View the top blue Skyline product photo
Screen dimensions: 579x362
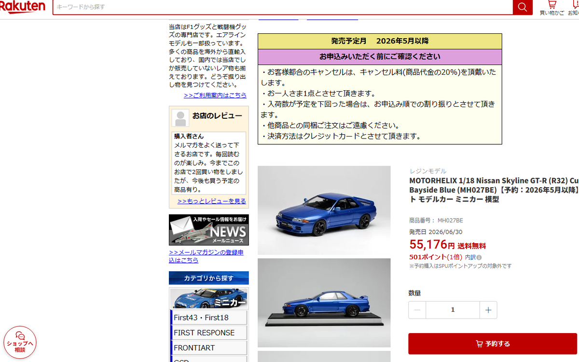[x=324, y=210]
